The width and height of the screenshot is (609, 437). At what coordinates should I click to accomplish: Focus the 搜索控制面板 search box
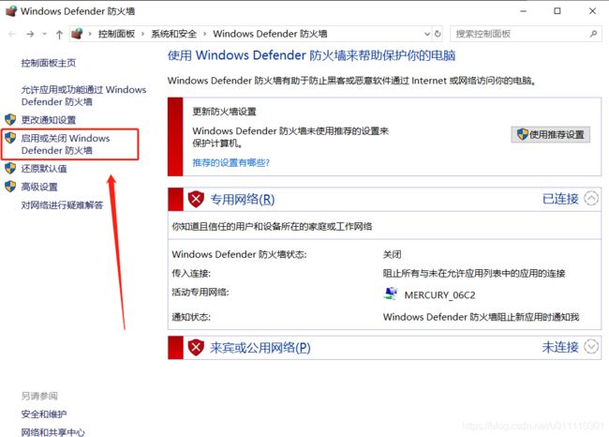(x=526, y=34)
